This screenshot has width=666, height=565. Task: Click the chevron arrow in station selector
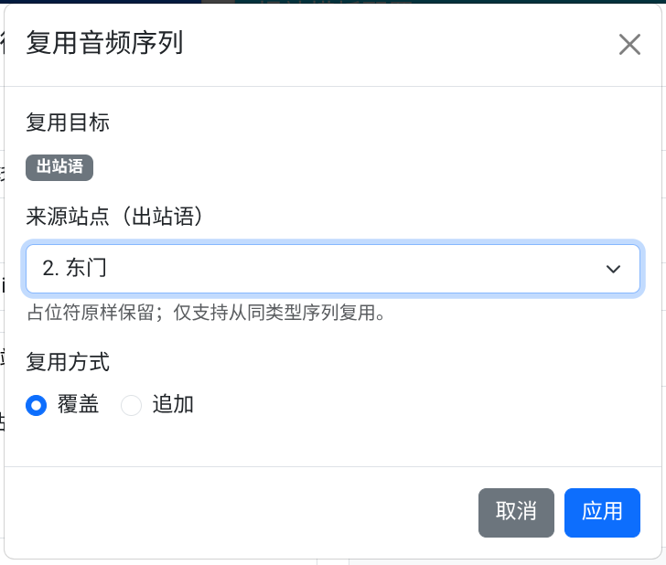tap(613, 269)
